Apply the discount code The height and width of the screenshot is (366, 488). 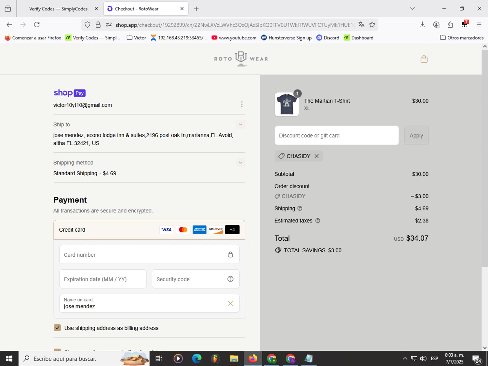(x=416, y=135)
